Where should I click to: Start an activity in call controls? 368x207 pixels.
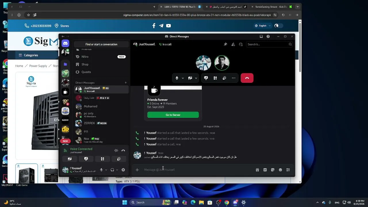coord(215,78)
